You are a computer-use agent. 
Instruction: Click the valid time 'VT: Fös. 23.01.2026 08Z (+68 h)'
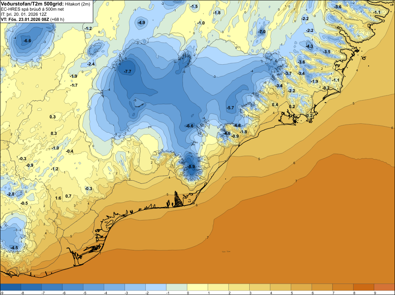(x=32, y=19)
